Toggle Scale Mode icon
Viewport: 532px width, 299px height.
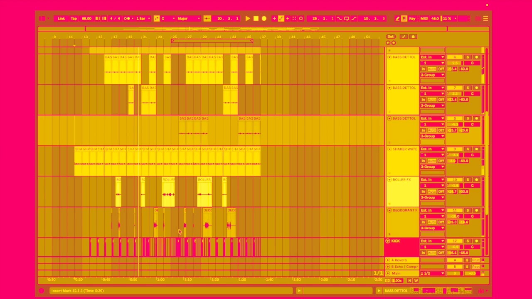tap(157, 18)
